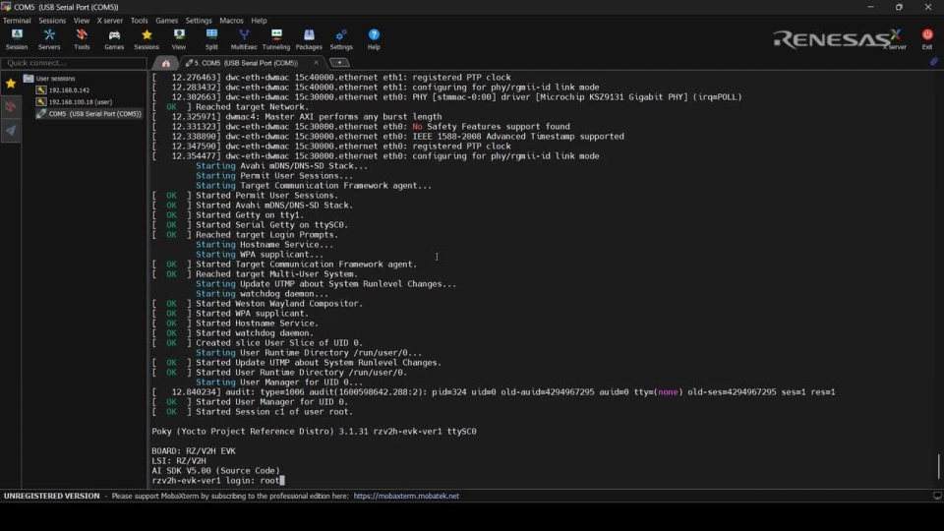Open the Help toolbar icon

(374, 39)
